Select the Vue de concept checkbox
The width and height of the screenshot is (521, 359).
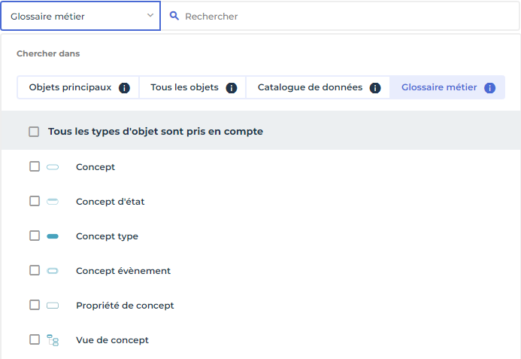click(35, 339)
